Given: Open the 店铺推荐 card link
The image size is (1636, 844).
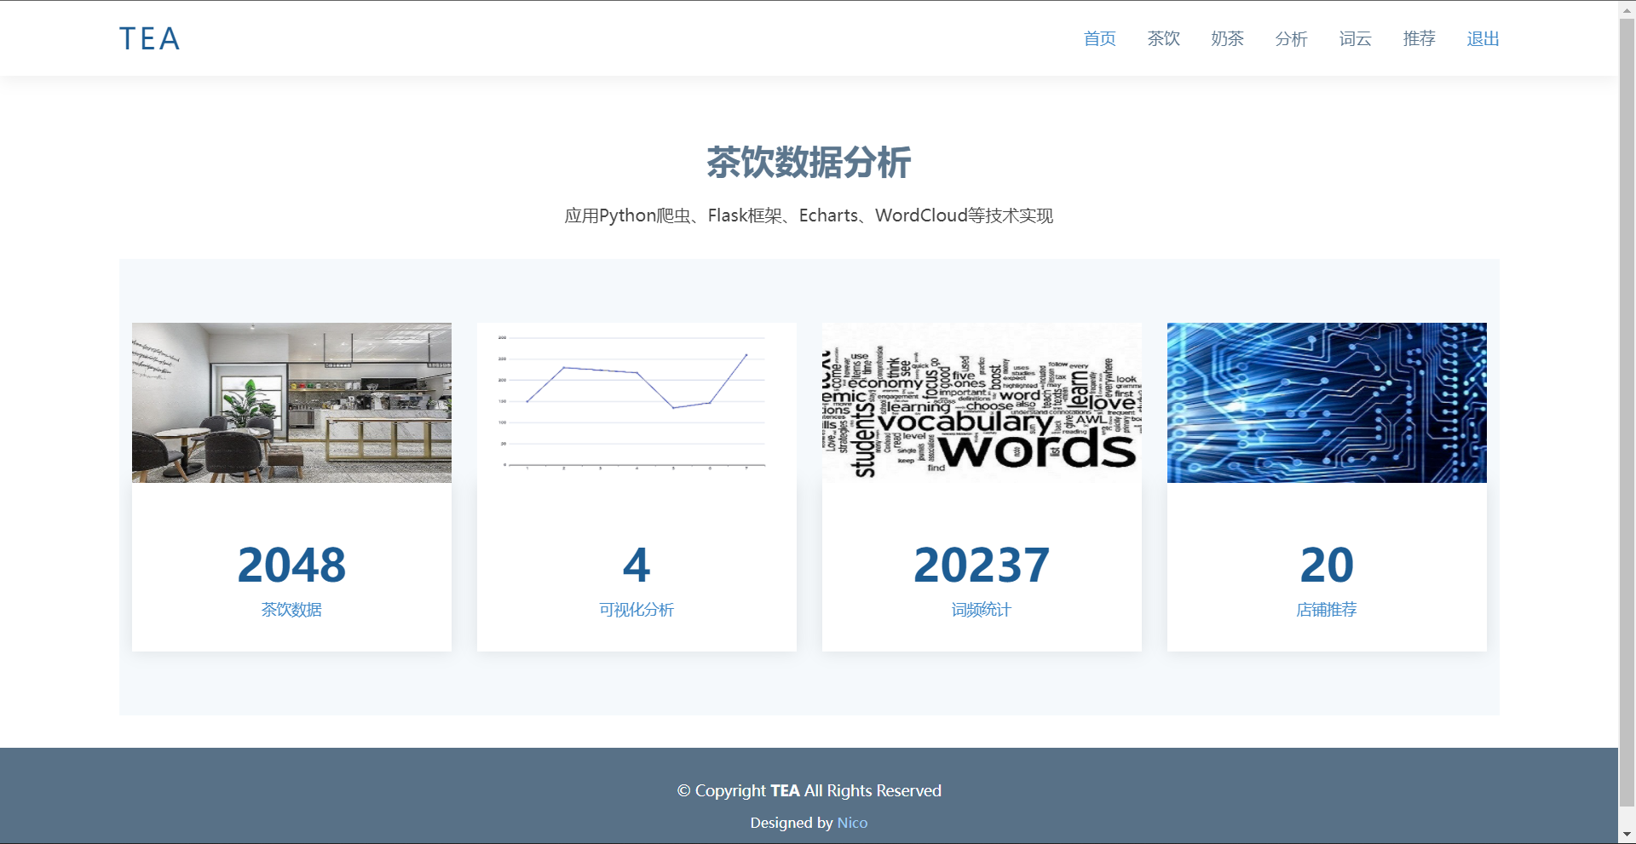Looking at the screenshot, I should click(1326, 610).
